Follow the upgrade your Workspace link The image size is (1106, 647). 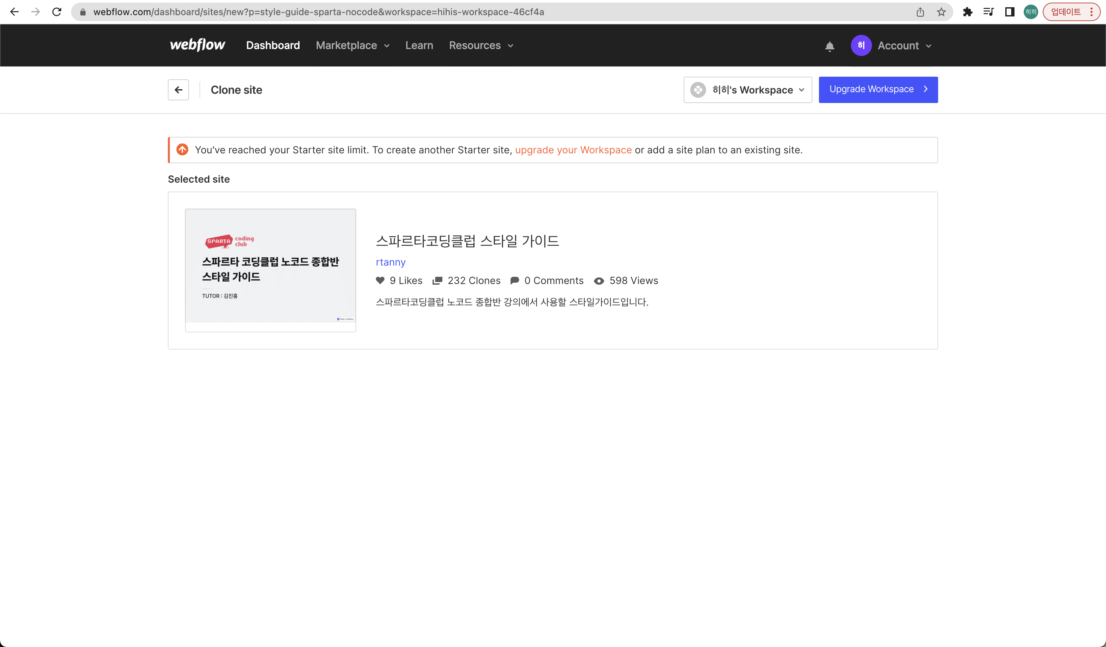pos(573,150)
